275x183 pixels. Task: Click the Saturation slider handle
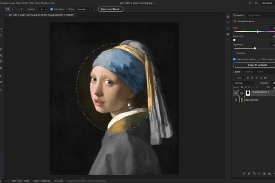pyautogui.click(x=234, y=40)
